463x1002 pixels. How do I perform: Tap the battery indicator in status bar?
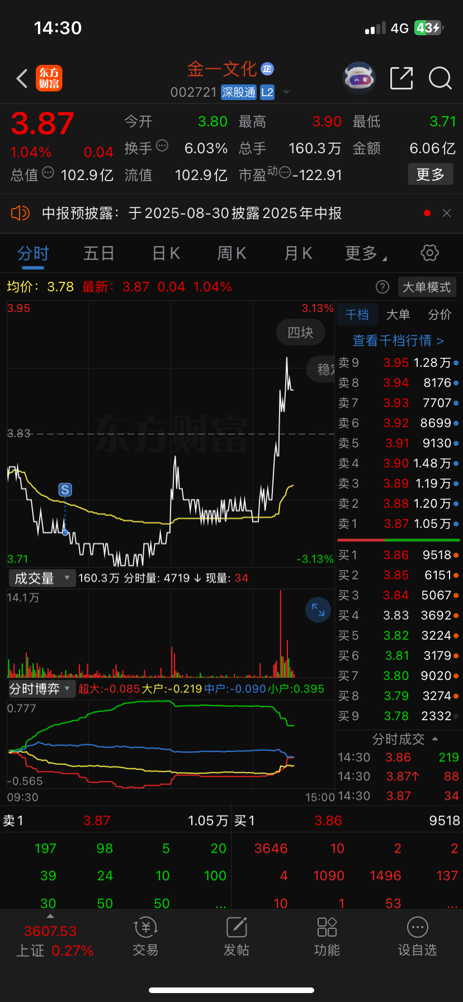(x=429, y=28)
